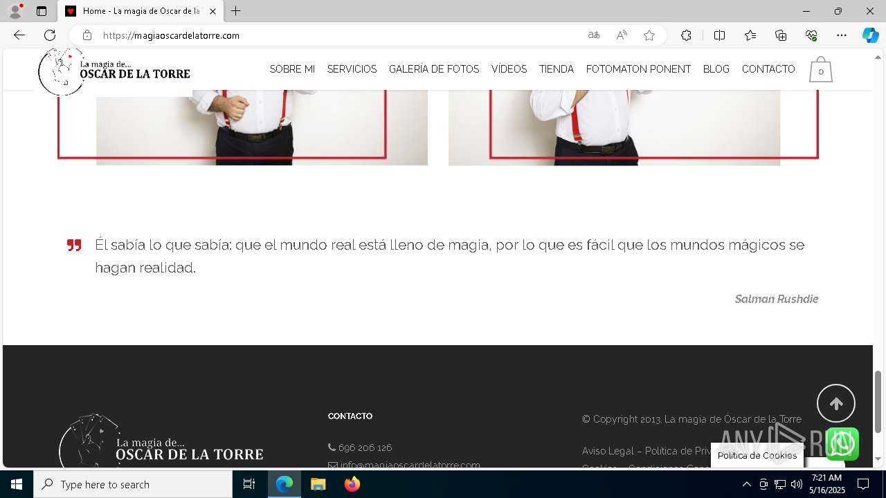This screenshot has height=498, width=886.
Task: Open the translate page icon
Action: coord(594,35)
